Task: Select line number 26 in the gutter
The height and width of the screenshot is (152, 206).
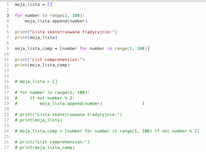Action: 7,142
